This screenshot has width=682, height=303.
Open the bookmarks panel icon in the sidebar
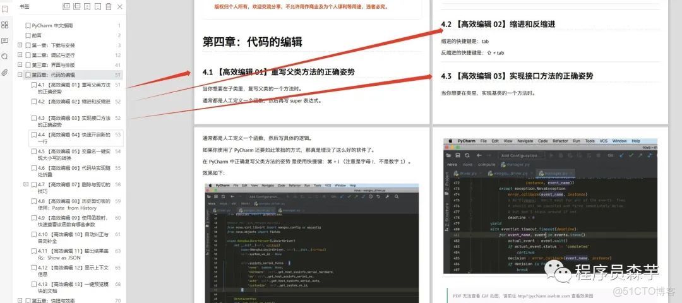5,9
